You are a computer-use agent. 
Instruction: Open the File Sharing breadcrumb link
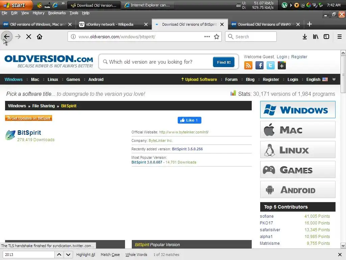pyautogui.click(x=44, y=106)
